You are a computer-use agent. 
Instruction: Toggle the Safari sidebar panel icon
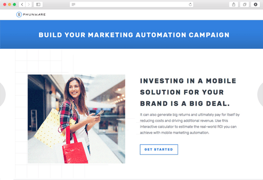(x=38, y=5)
